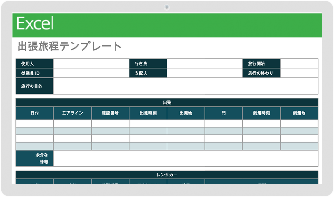The width and height of the screenshot is (334, 197).
Task: Click the input field next to 使用人
Action: click(x=91, y=64)
